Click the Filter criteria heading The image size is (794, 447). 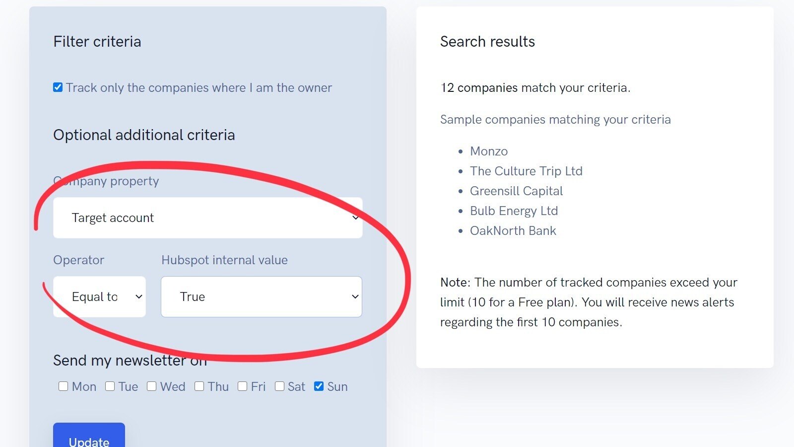[97, 41]
